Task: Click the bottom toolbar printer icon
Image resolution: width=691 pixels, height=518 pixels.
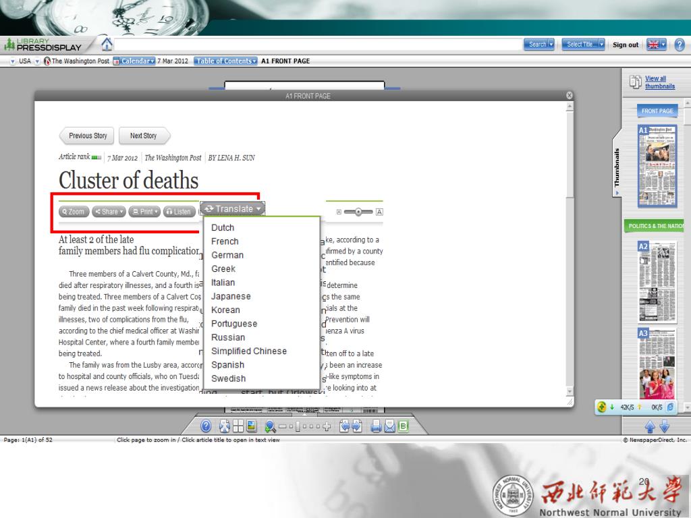Action: point(376,426)
